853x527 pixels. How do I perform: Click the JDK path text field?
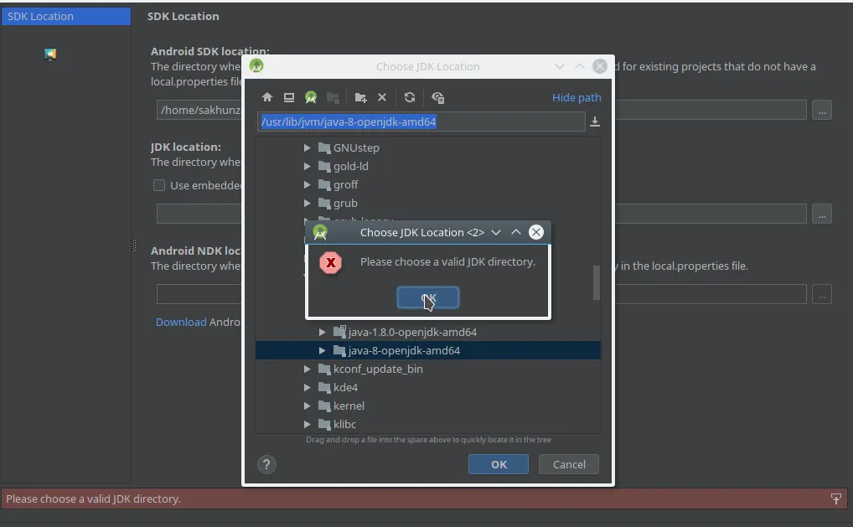coord(421,121)
